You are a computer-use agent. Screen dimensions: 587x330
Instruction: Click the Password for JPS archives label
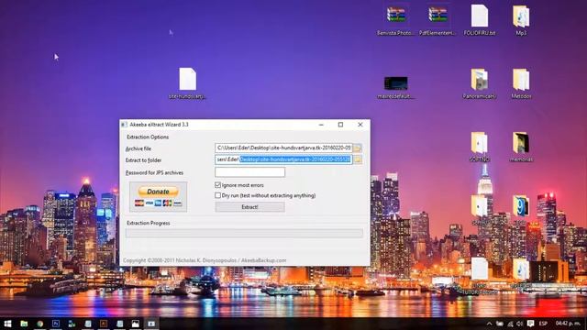(x=154, y=173)
